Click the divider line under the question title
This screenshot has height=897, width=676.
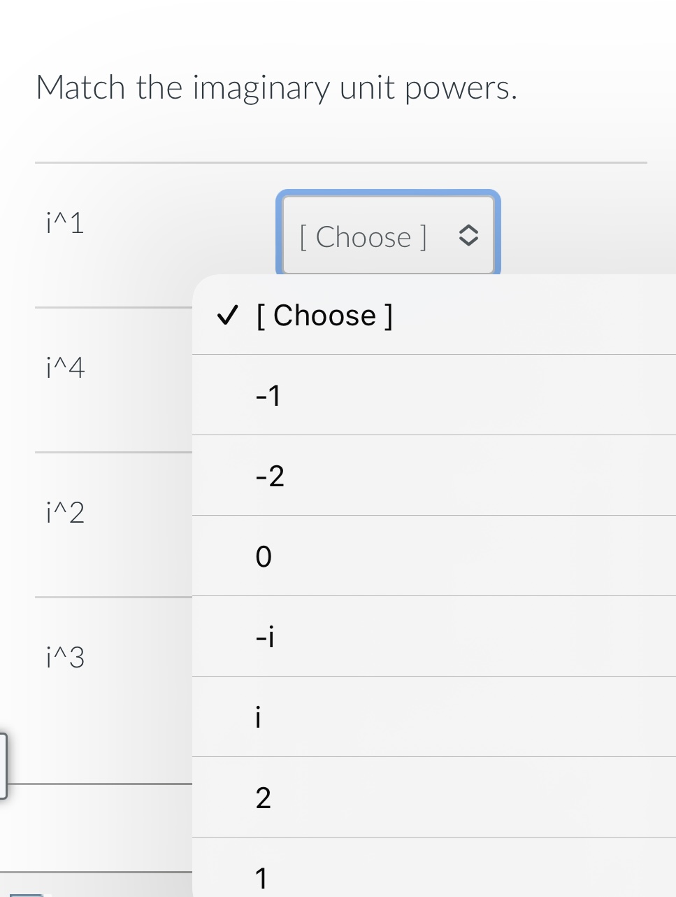point(340,162)
